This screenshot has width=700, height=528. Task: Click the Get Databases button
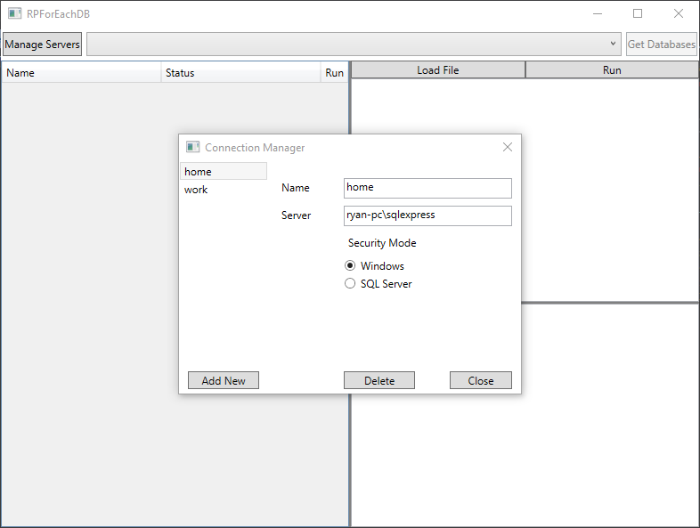661,45
